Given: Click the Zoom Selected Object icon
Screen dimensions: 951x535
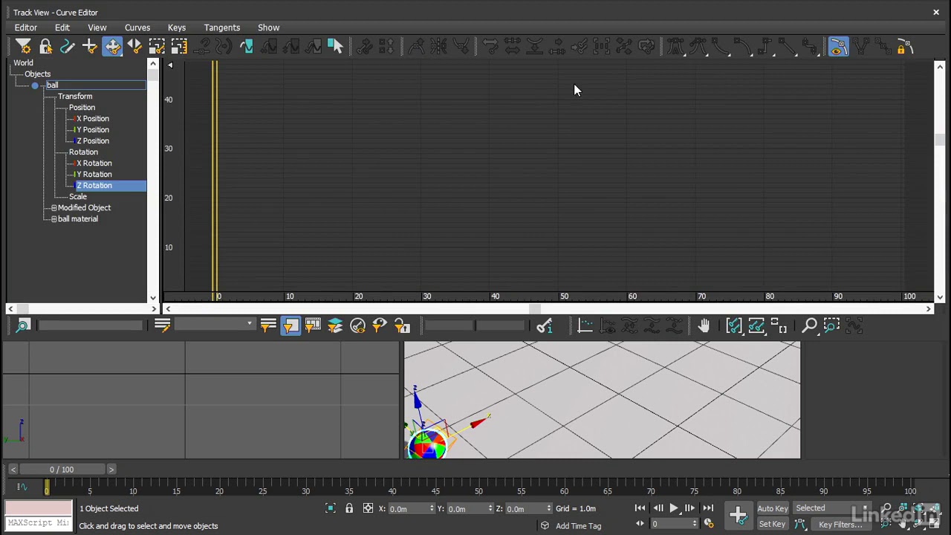Looking at the screenshot, I should pos(23,325).
